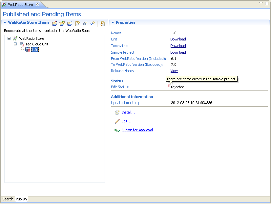Collapse the WebRatio Store Items section
Screen dimensions: 271x204
(x=5, y=22)
